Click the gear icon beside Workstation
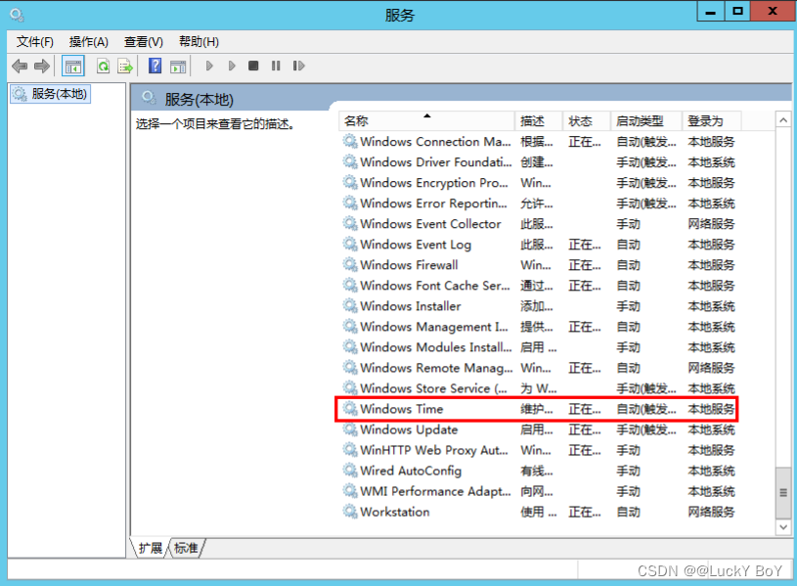The width and height of the screenshot is (797, 586). [x=350, y=512]
